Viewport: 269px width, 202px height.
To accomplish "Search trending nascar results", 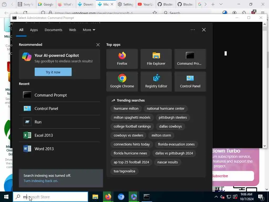I will (168, 162).
